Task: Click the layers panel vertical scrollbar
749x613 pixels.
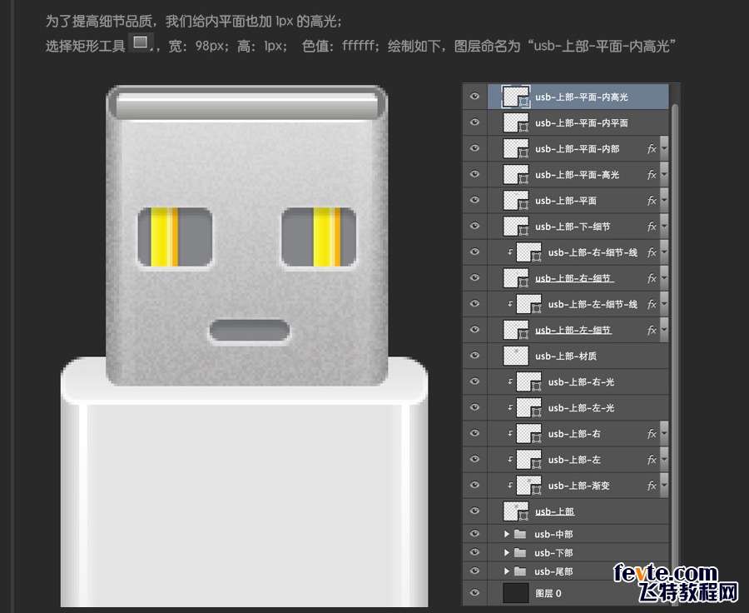Action: pos(675,333)
